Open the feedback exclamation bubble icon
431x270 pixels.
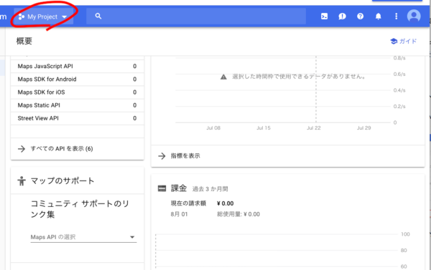pyautogui.click(x=342, y=16)
